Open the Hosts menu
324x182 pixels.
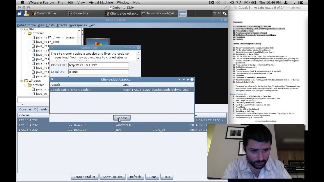[50, 25]
